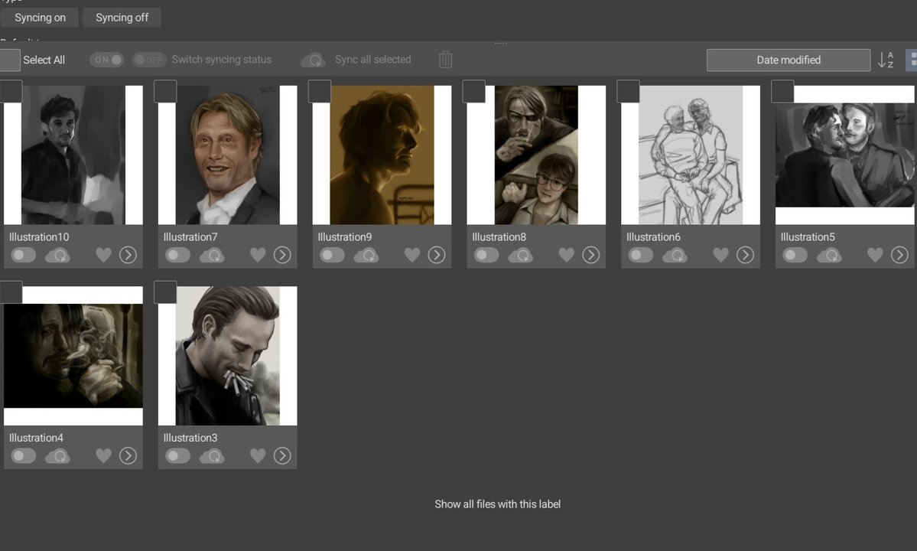The image size is (917, 551).
Task: Tick the checkbox on Illustration10 thumbnail
Action: [11, 91]
